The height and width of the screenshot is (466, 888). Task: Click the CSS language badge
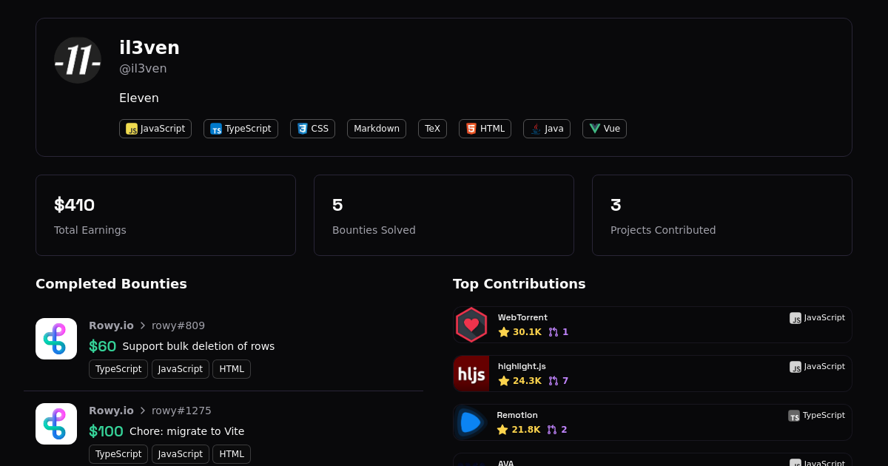[312, 129]
